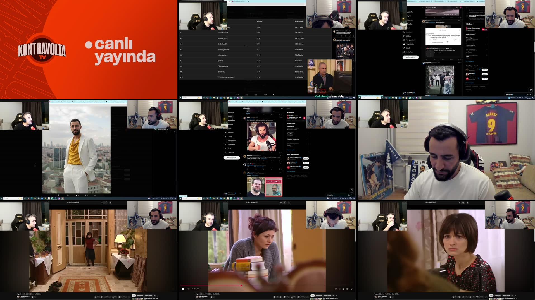This screenshot has width=535, height=300.
Task: Open Bildirimler in the X sidebar
Action: (x=231, y=121)
